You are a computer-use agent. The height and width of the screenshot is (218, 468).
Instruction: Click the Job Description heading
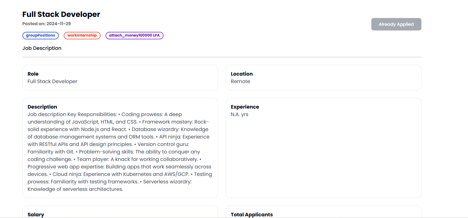pos(42,48)
